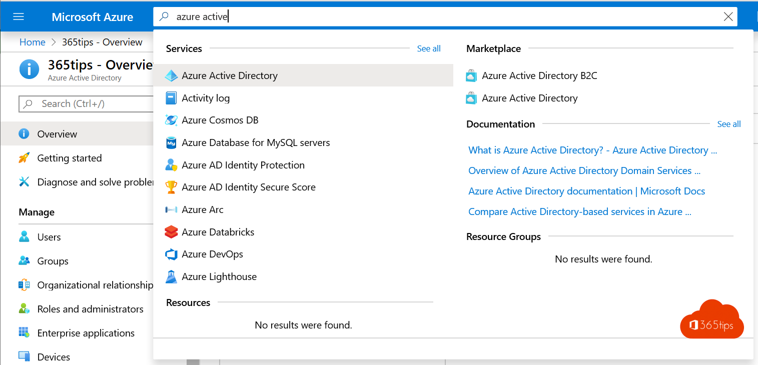Open 'What is Azure Active Directory?' documentation link
The image size is (758, 365).
pyautogui.click(x=593, y=150)
